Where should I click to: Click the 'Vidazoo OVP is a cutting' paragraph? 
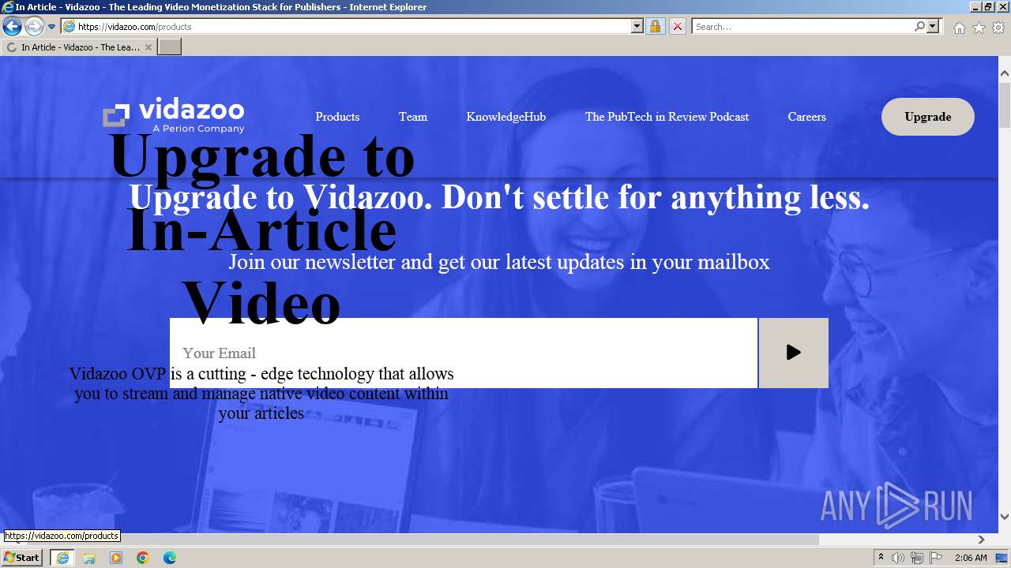[x=261, y=393]
